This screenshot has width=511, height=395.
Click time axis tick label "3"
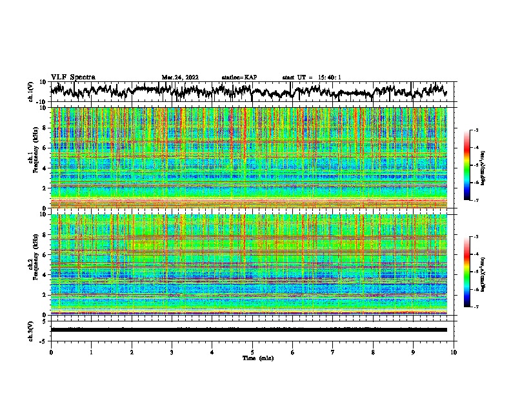tap(172, 352)
